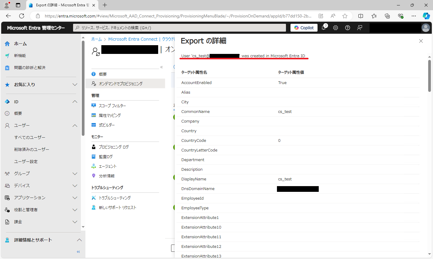Screen dimensions: 433x259
Task: Add page to favorites star icon
Action: click(345, 16)
